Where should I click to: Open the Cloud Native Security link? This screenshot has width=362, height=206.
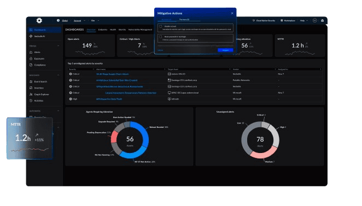click(x=266, y=21)
